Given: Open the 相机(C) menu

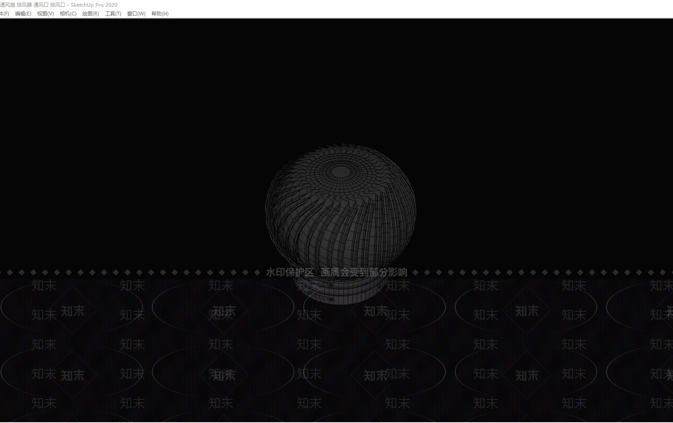Looking at the screenshot, I should (68, 14).
